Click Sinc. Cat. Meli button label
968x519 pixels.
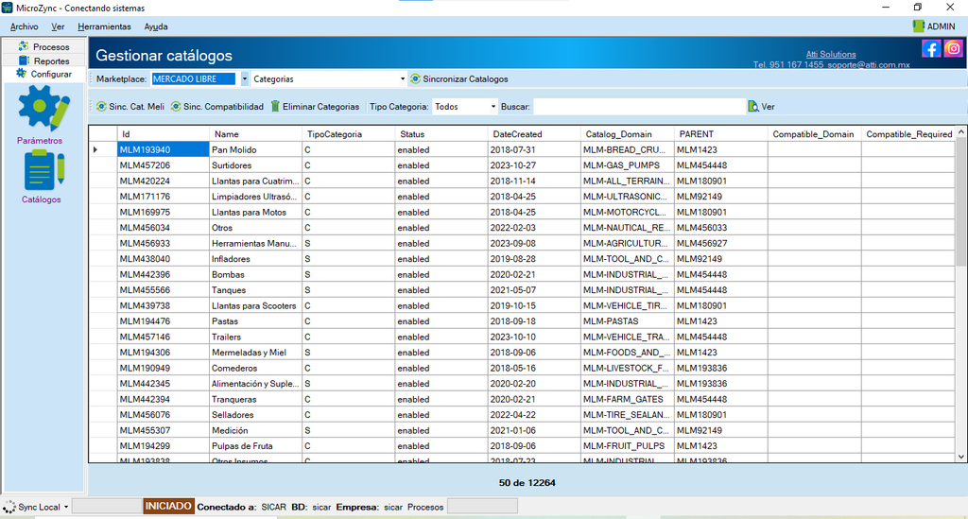pyautogui.click(x=136, y=107)
